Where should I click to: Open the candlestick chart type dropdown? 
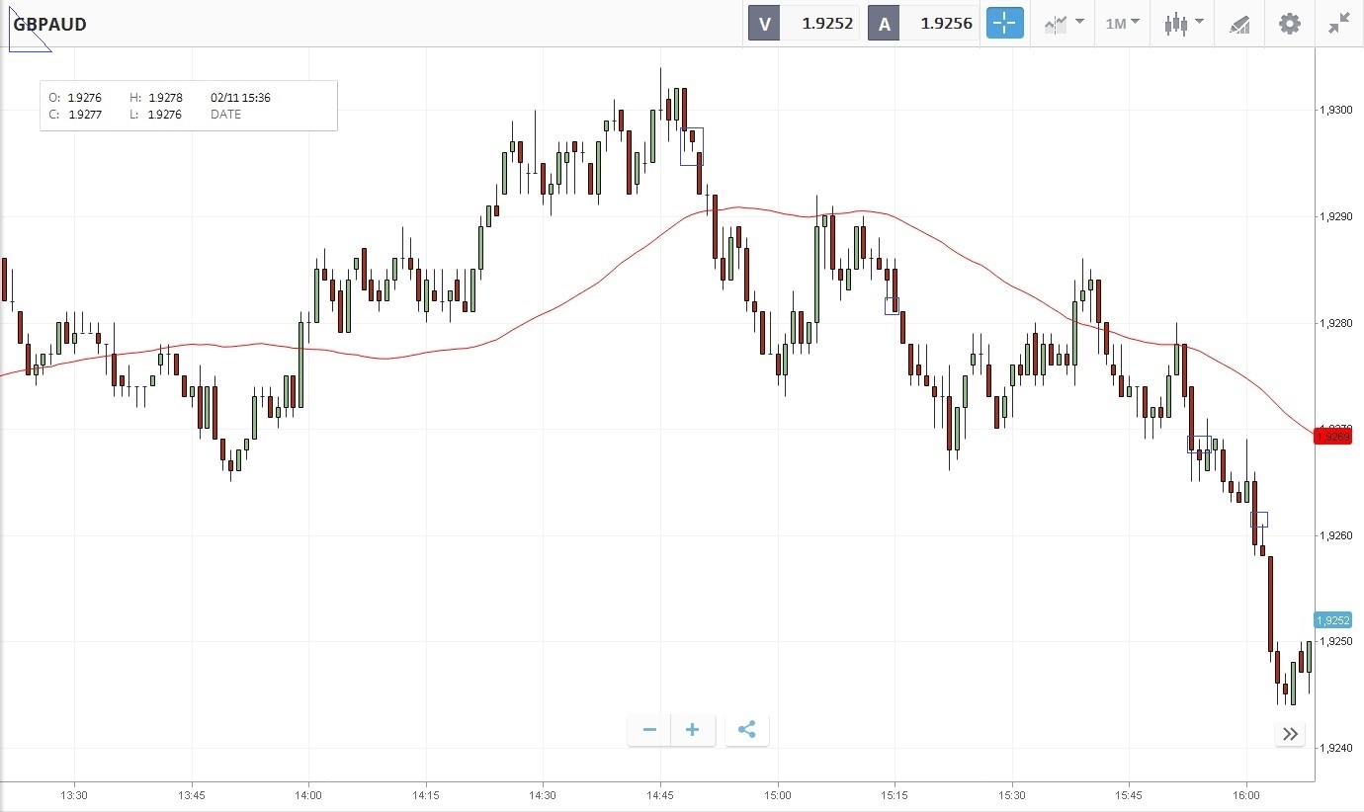click(1183, 24)
